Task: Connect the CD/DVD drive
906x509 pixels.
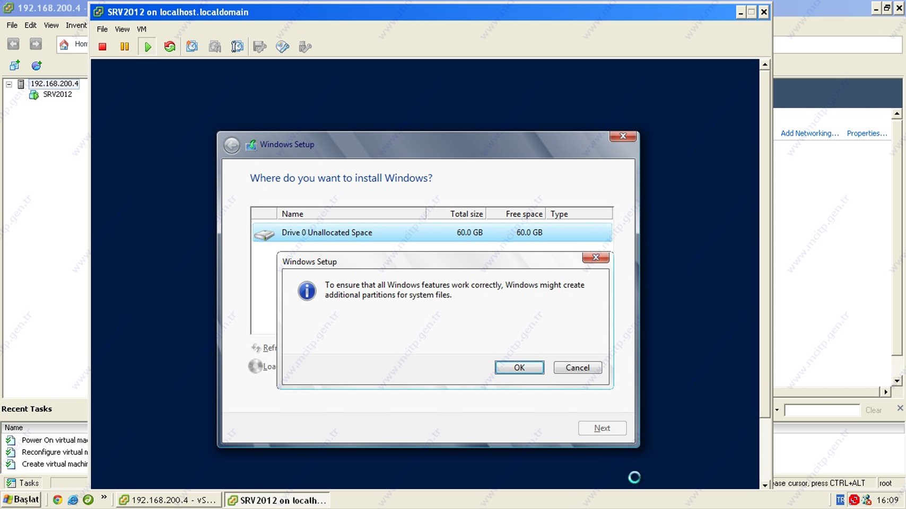Action: click(282, 47)
